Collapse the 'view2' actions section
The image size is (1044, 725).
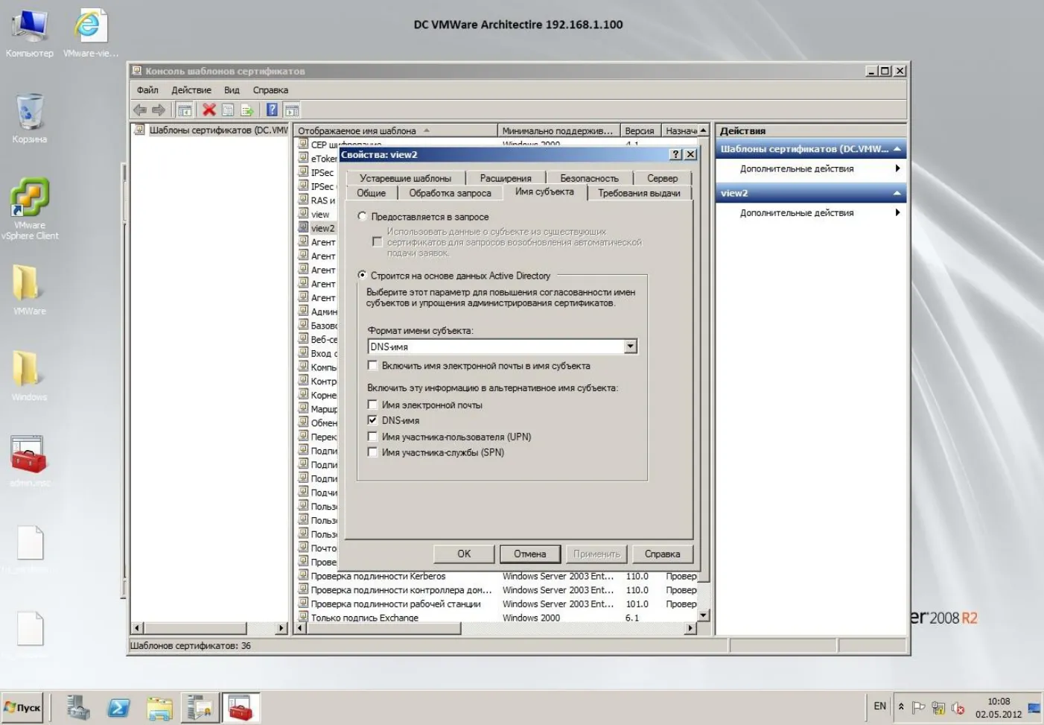click(x=897, y=193)
